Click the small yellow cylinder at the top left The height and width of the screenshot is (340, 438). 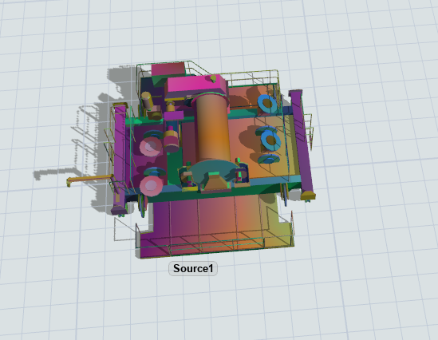(147, 100)
